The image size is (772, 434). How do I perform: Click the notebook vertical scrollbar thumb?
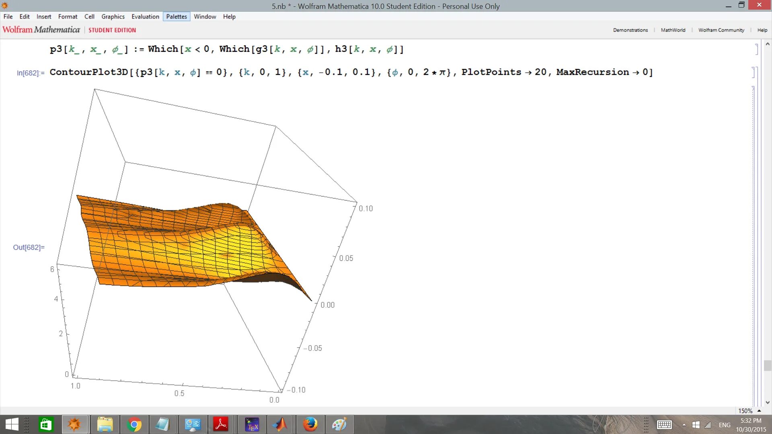(767, 365)
